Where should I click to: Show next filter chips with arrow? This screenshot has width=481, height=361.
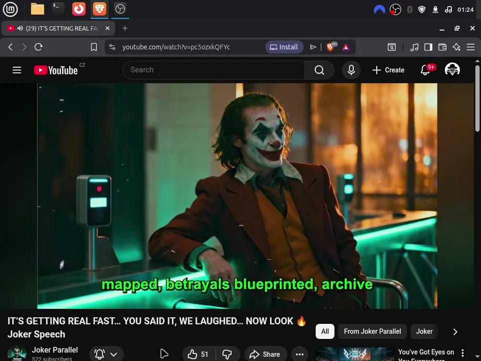(455, 332)
